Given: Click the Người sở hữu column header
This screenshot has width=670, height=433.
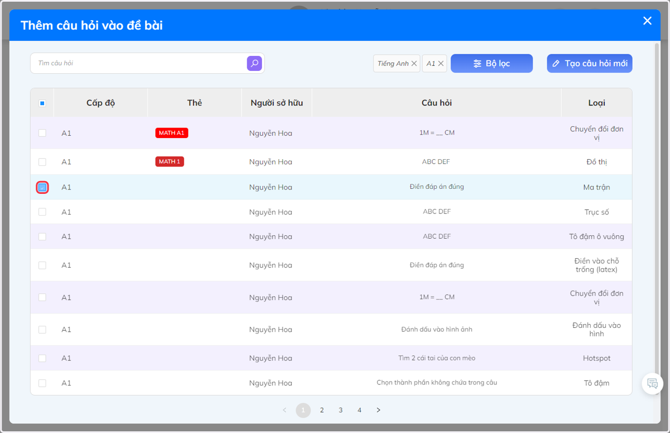Looking at the screenshot, I should click(x=276, y=103).
